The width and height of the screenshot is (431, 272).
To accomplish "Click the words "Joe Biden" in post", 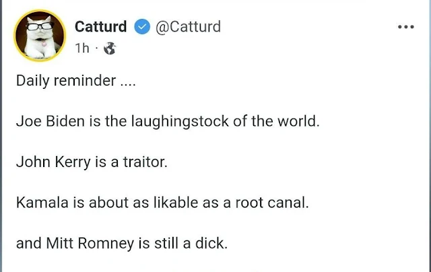I will click(x=45, y=124).
